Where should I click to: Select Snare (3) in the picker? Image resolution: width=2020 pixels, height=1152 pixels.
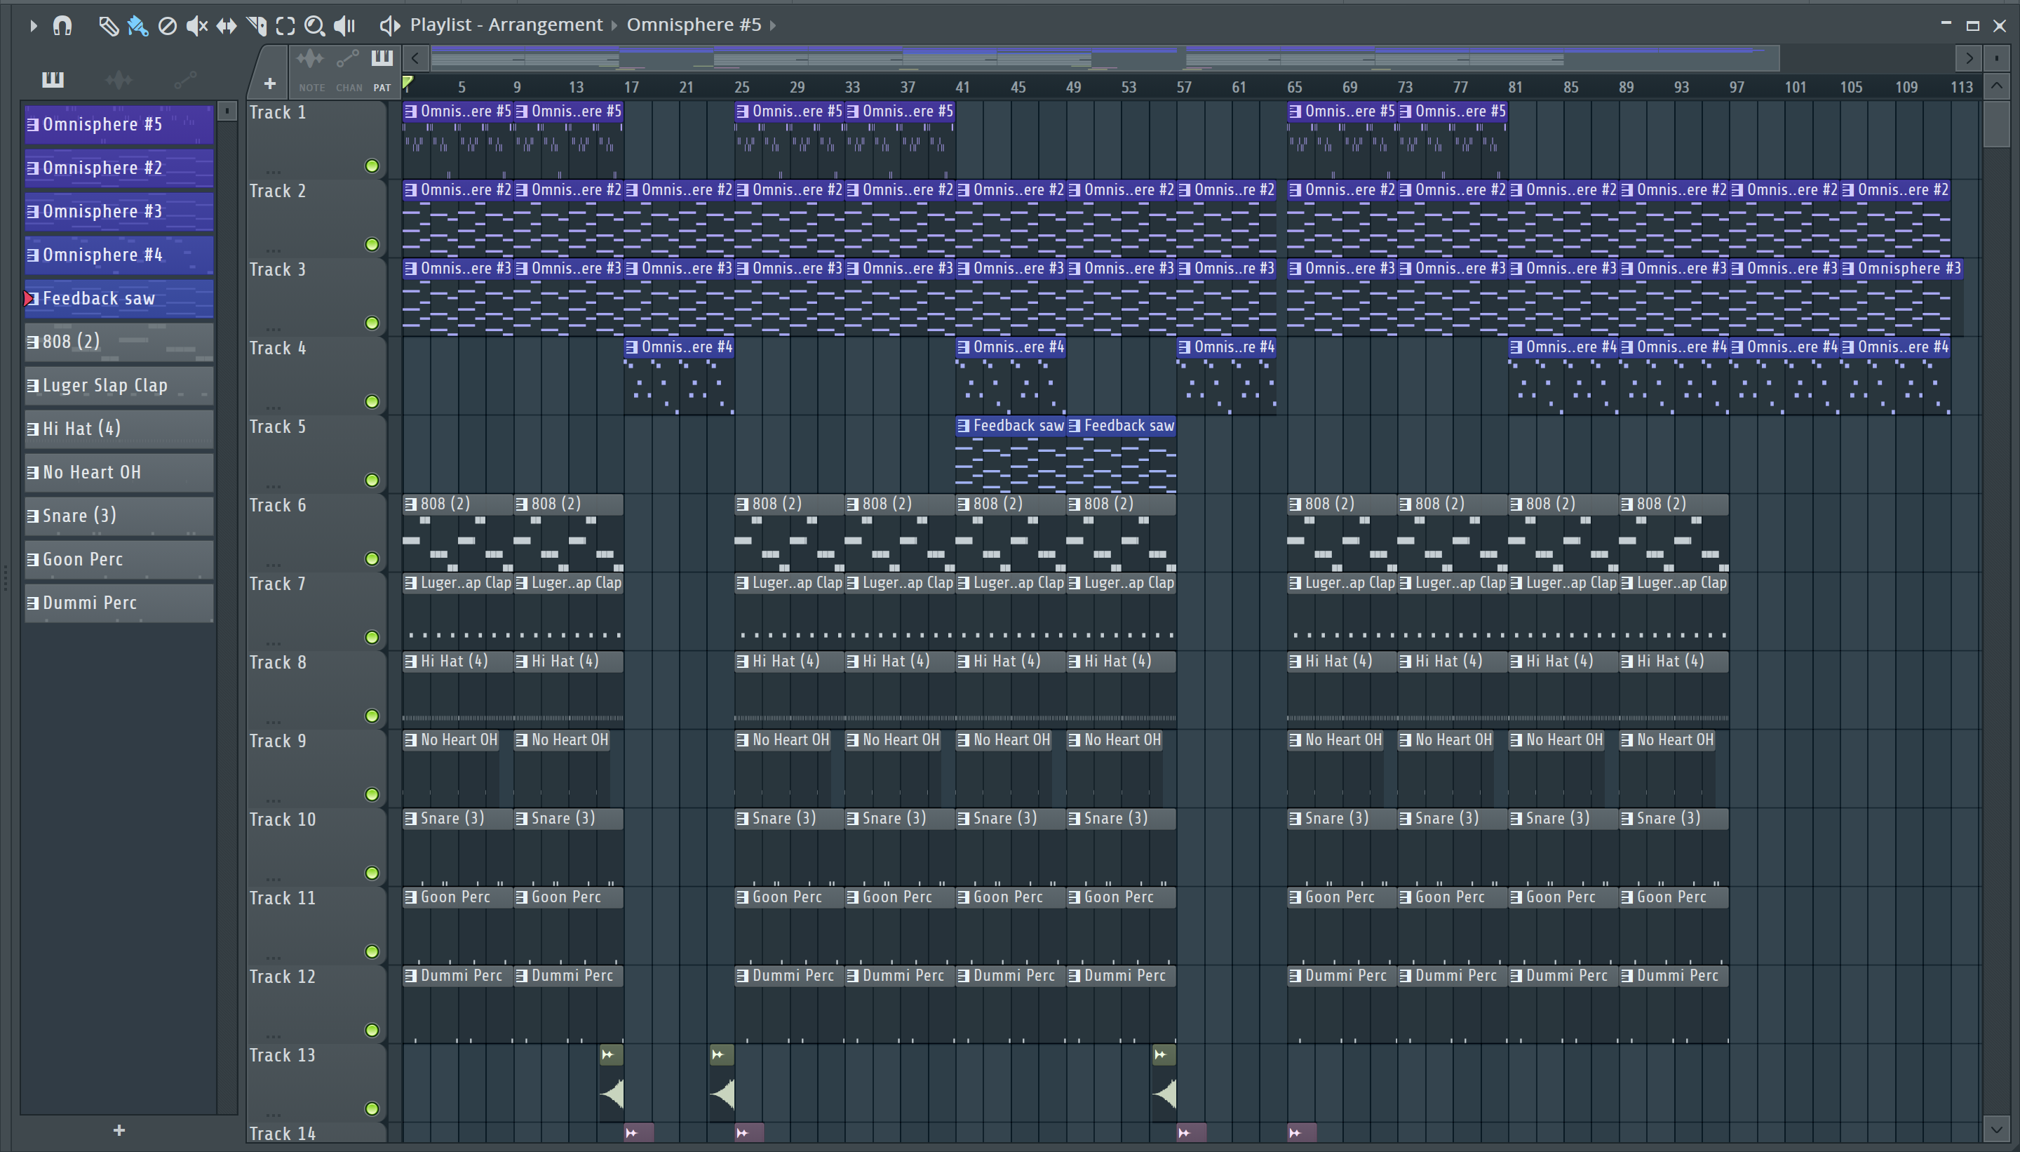tap(119, 516)
